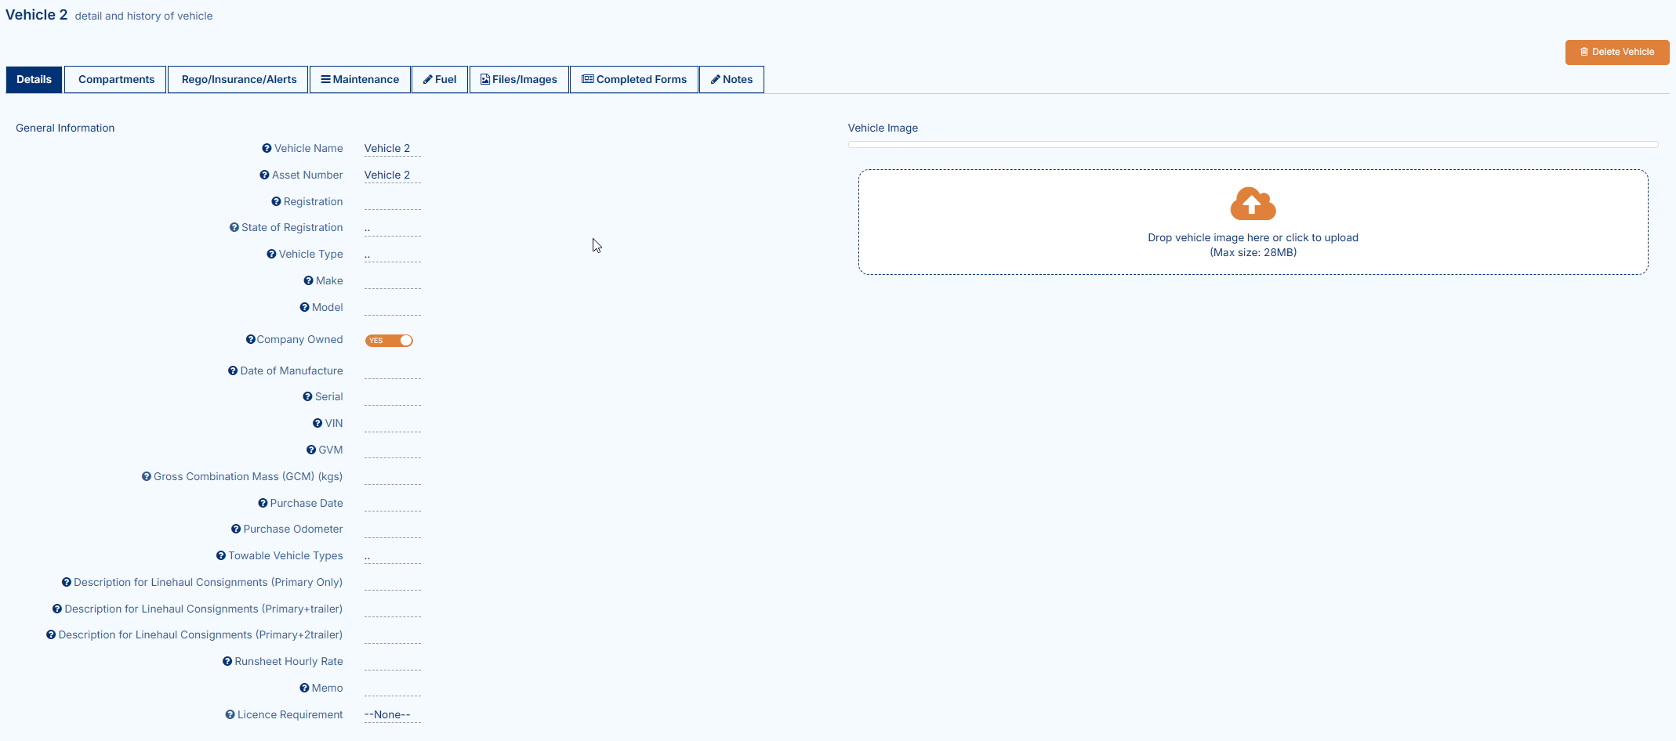Click the question mark icon beside VIN
The image size is (1676, 741).
[317, 424]
